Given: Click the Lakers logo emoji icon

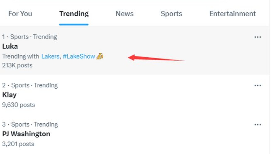Looking at the screenshot, I should [x=100, y=56].
